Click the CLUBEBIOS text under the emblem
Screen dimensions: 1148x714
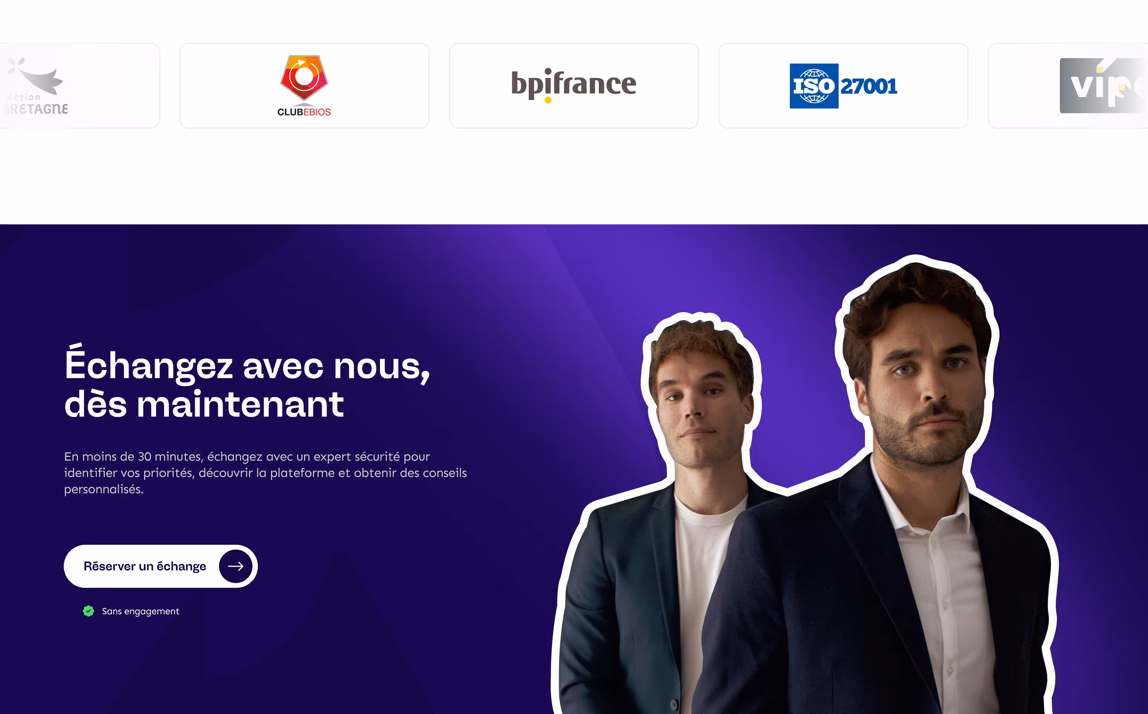pos(304,112)
